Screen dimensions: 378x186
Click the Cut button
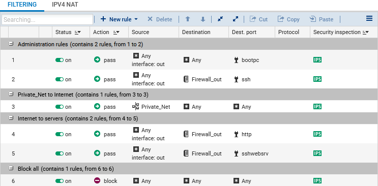tap(258, 19)
